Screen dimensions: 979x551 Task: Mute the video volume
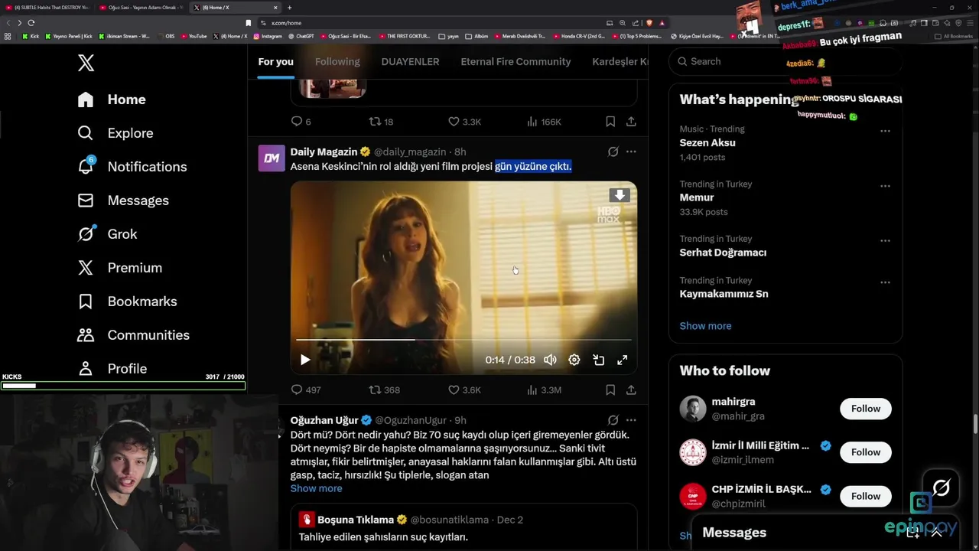coord(550,360)
